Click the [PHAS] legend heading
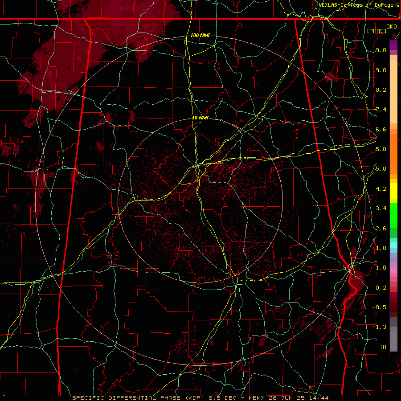 point(376,31)
